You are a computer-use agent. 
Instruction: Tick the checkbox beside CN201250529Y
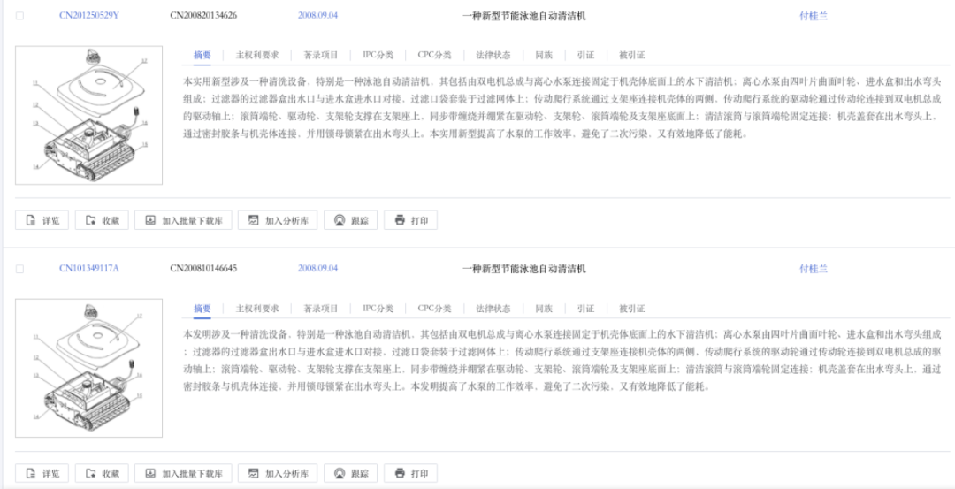20,16
